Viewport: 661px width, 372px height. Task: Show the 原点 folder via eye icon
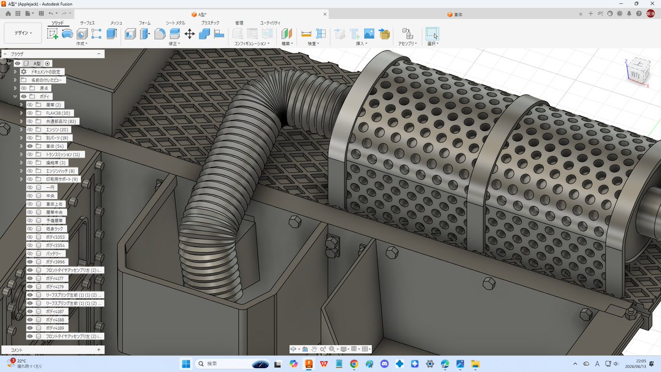pos(24,88)
